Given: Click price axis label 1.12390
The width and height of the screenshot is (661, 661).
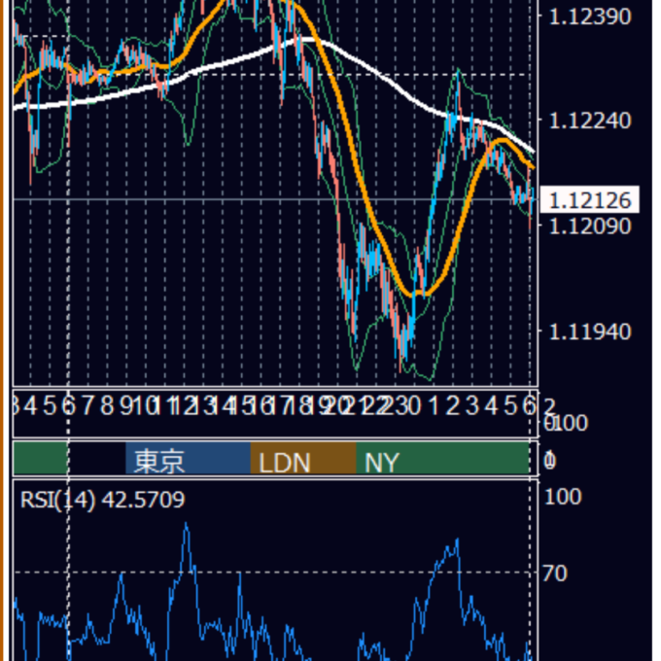Looking at the screenshot, I should (590, 17).
